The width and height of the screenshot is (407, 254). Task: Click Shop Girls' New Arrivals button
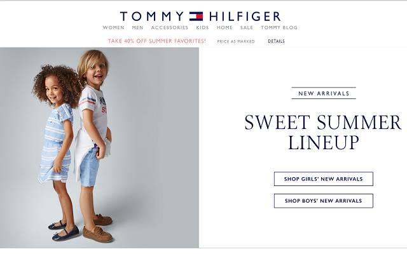324,179
